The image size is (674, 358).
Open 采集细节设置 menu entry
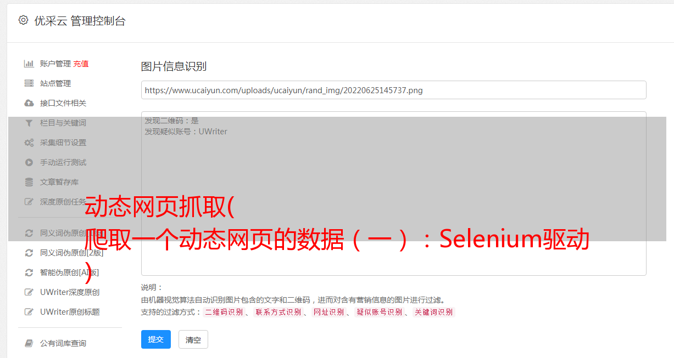click(x=63, y=143)
